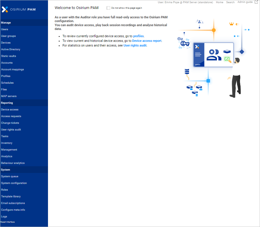Viewport: 260px width, 227px height.
Task: Select Users in the sidebar
Action: coord(5,29)
